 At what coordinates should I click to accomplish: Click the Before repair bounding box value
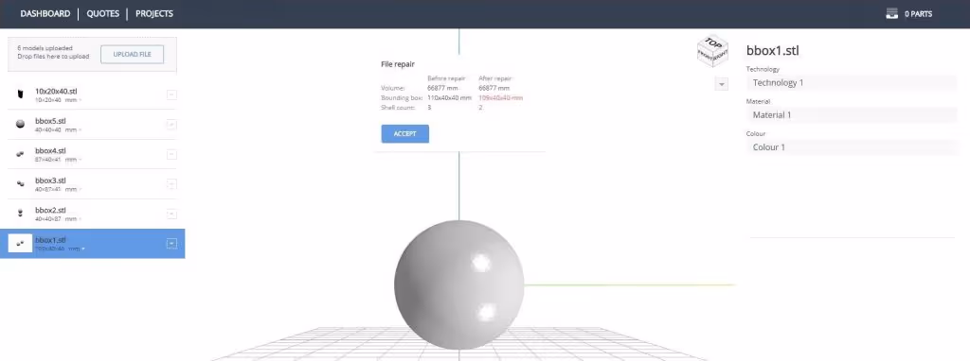click(x=449, y=98)
